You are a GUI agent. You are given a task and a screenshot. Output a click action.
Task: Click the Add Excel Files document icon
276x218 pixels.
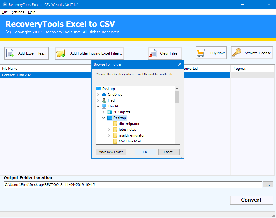(x=10, y=53)
